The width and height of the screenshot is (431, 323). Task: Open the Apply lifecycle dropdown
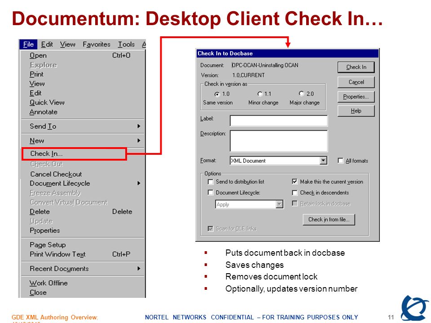point(280,205)
